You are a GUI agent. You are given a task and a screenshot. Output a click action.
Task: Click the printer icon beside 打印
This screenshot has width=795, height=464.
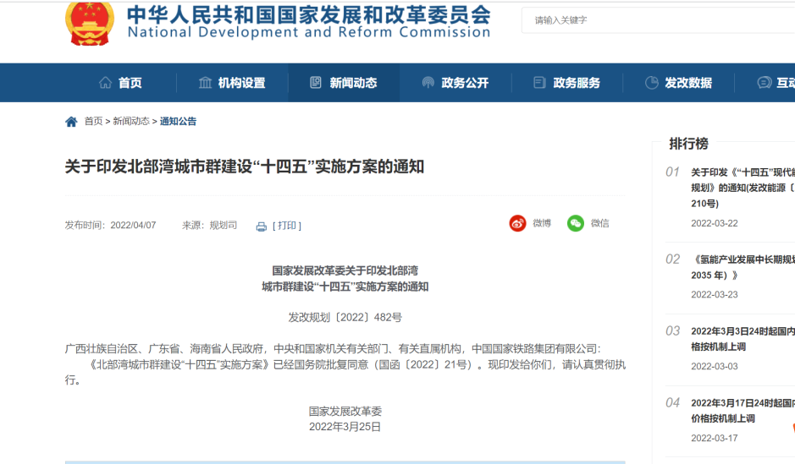[262, 226]
